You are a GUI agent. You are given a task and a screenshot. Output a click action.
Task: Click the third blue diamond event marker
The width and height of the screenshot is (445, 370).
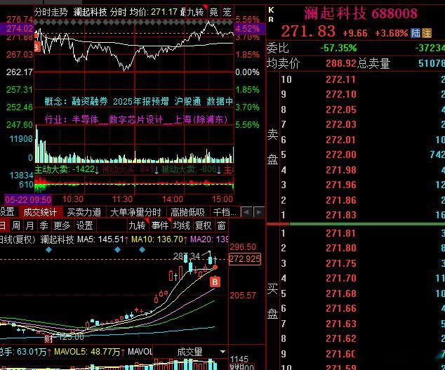(142, 250)
